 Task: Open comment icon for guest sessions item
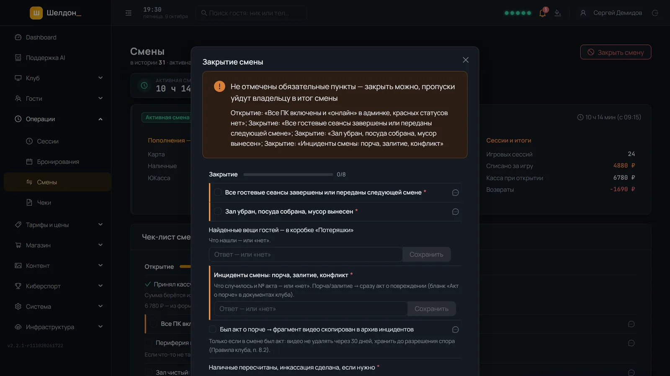[456, 193]
